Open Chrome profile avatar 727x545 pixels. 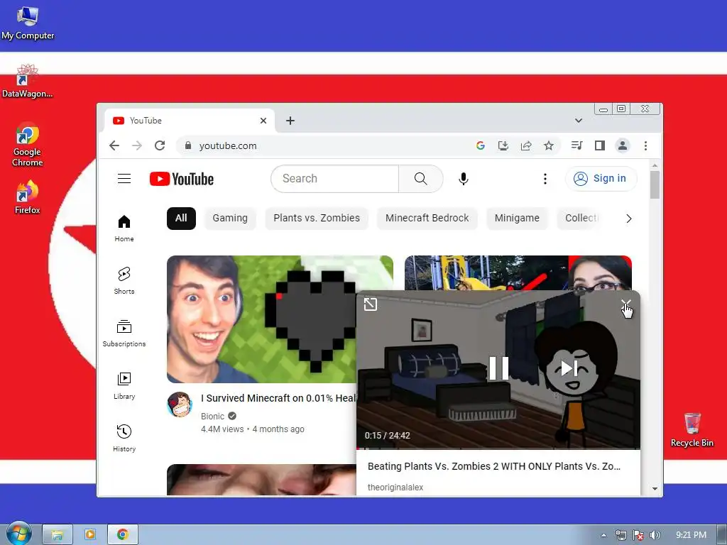click(x=622, y=146)
